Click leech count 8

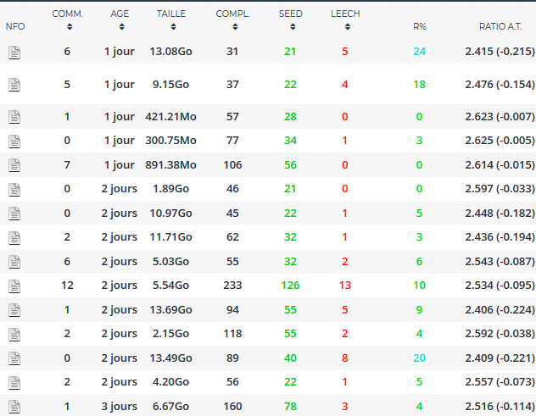pos(345,358)
